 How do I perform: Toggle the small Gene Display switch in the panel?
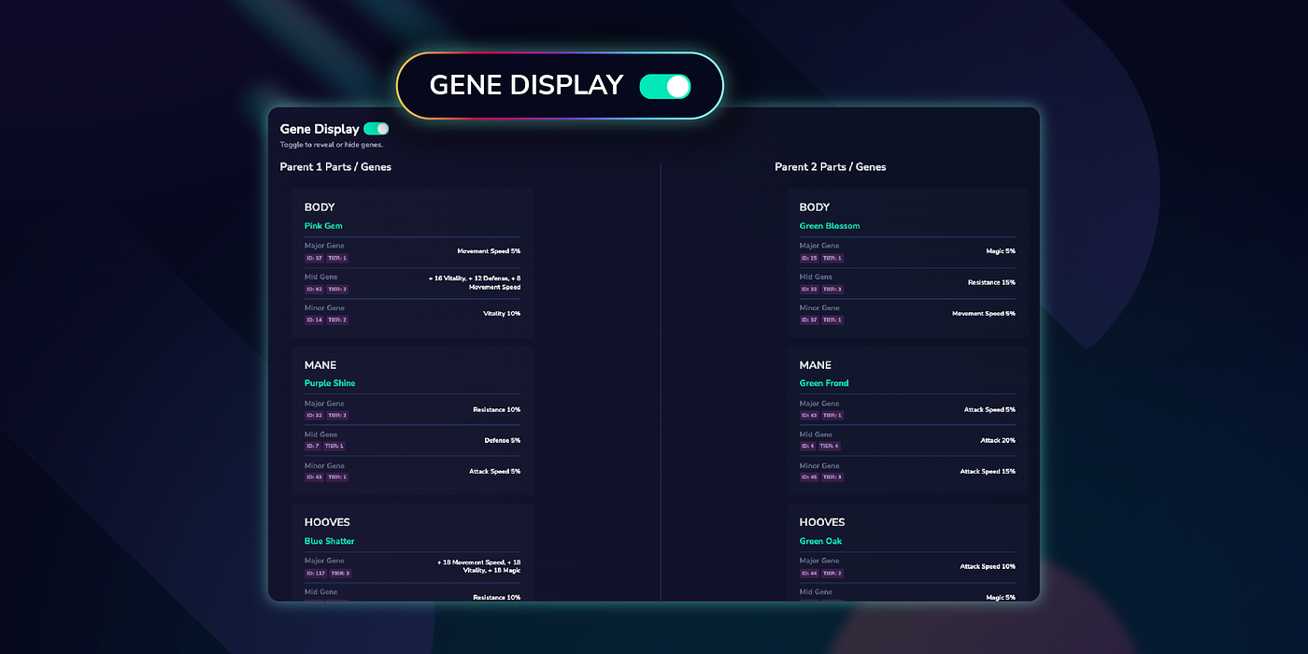coord(377,129)
